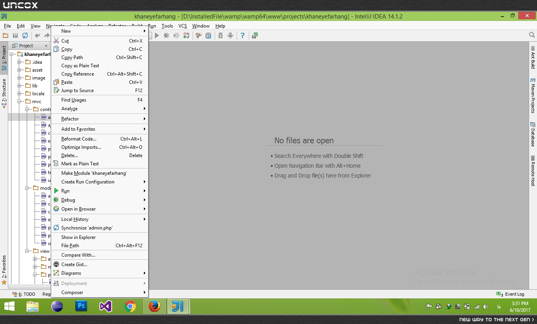The width and height of the screenshot is (537, 324).
Task: Click Synchronize 'admin.php' refresh icon entry
Action: (100, 228)
